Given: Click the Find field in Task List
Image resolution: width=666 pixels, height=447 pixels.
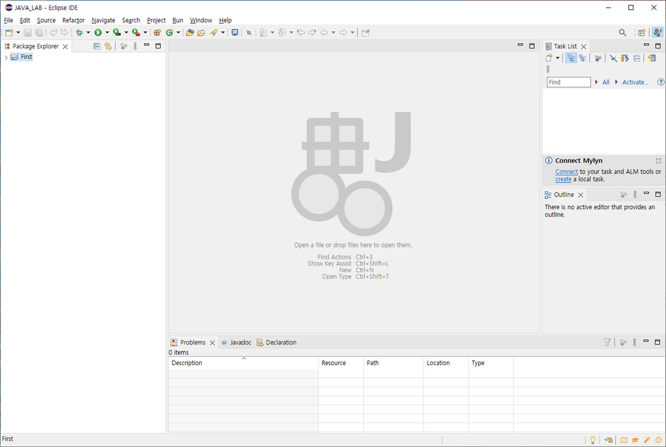Looking at the screenshot, I should [x=569, y=82].
